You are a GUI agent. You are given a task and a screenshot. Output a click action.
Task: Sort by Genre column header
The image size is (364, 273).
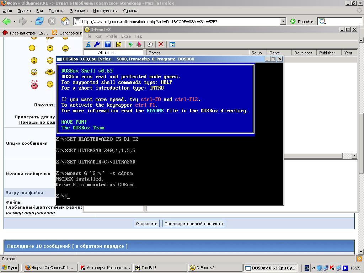(x=279, y=53)
